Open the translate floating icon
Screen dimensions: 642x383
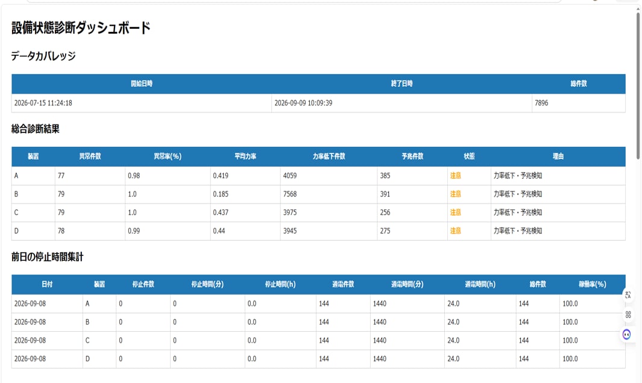(x=628, y=294)
